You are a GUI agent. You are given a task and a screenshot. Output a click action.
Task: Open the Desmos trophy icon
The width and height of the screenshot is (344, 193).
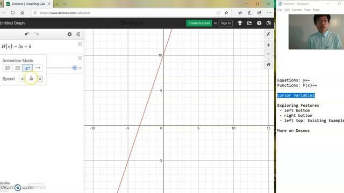(x=240, y=23)
